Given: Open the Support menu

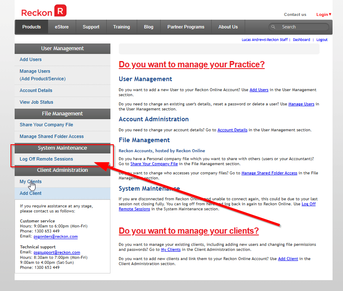Looking at the screenshot, I should tap(91, 27).
